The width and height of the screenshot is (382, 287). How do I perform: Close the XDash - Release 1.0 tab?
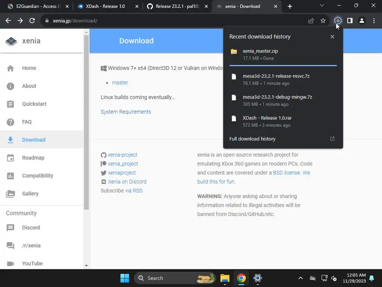(x=137, y=7)
